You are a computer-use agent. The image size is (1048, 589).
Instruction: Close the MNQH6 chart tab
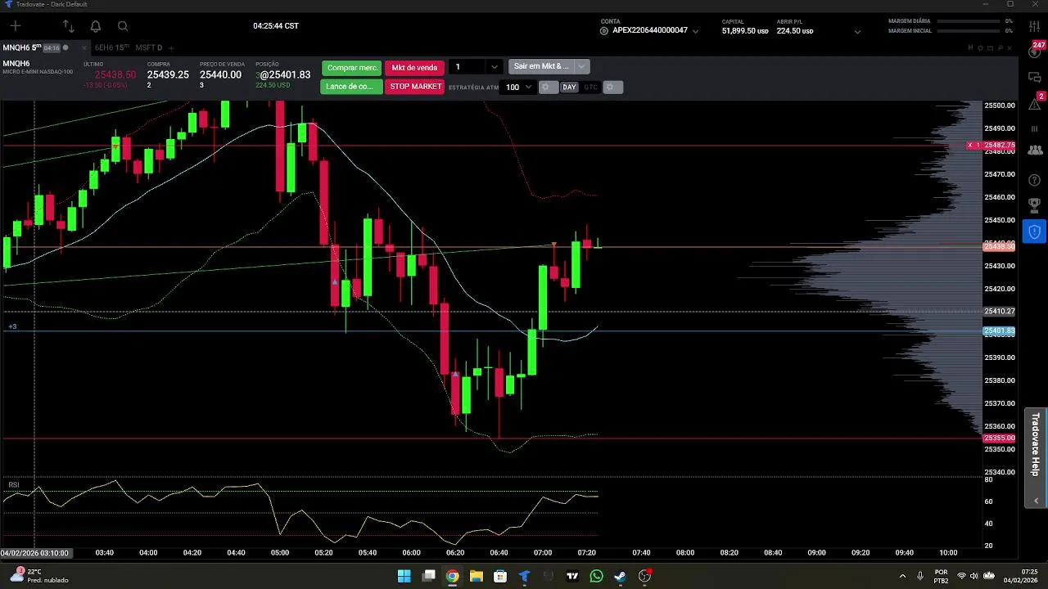(84, 47)
